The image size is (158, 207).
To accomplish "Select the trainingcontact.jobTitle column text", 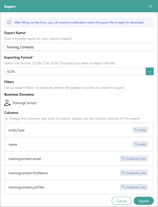I will click(26, 187).
